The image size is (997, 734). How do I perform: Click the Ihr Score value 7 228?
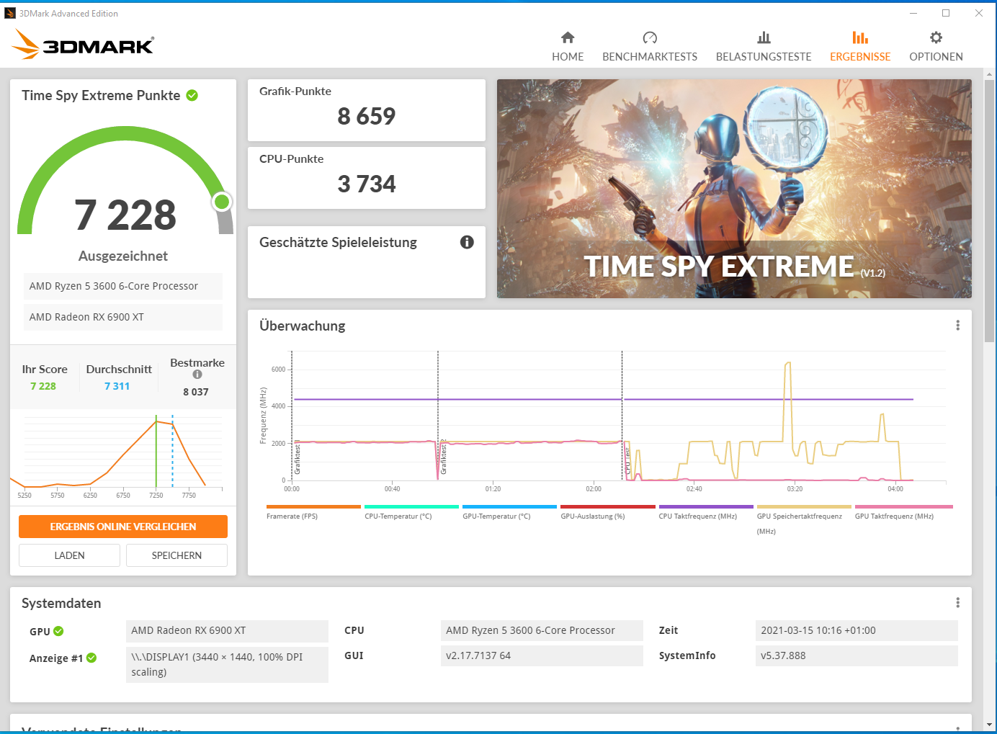tap(43, 386)
